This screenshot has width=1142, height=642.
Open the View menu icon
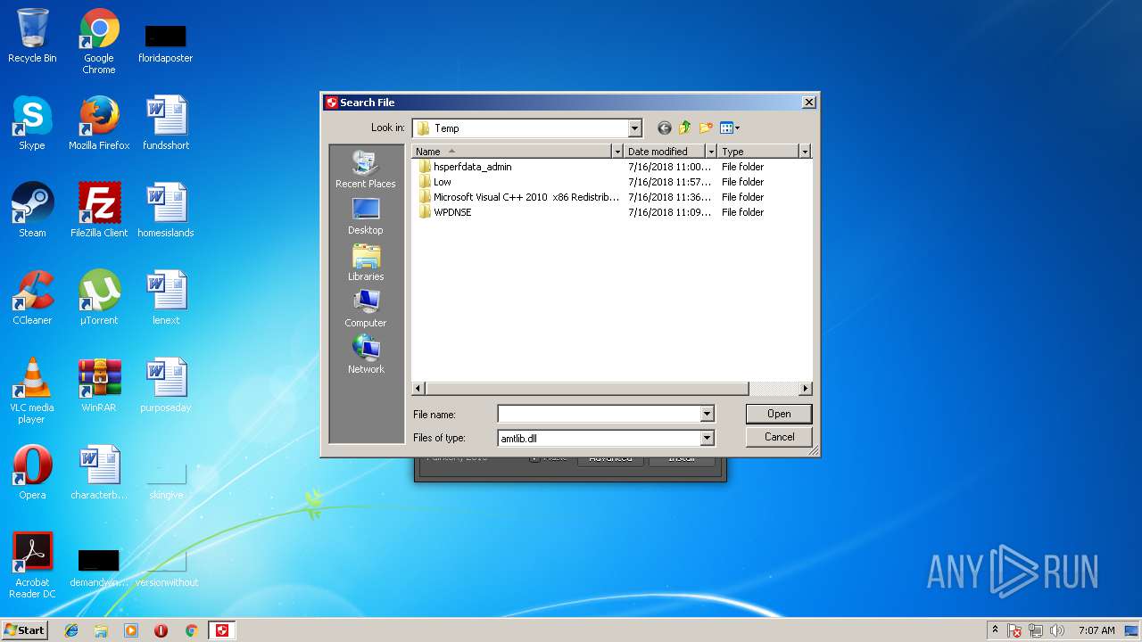tap(730, 128)
